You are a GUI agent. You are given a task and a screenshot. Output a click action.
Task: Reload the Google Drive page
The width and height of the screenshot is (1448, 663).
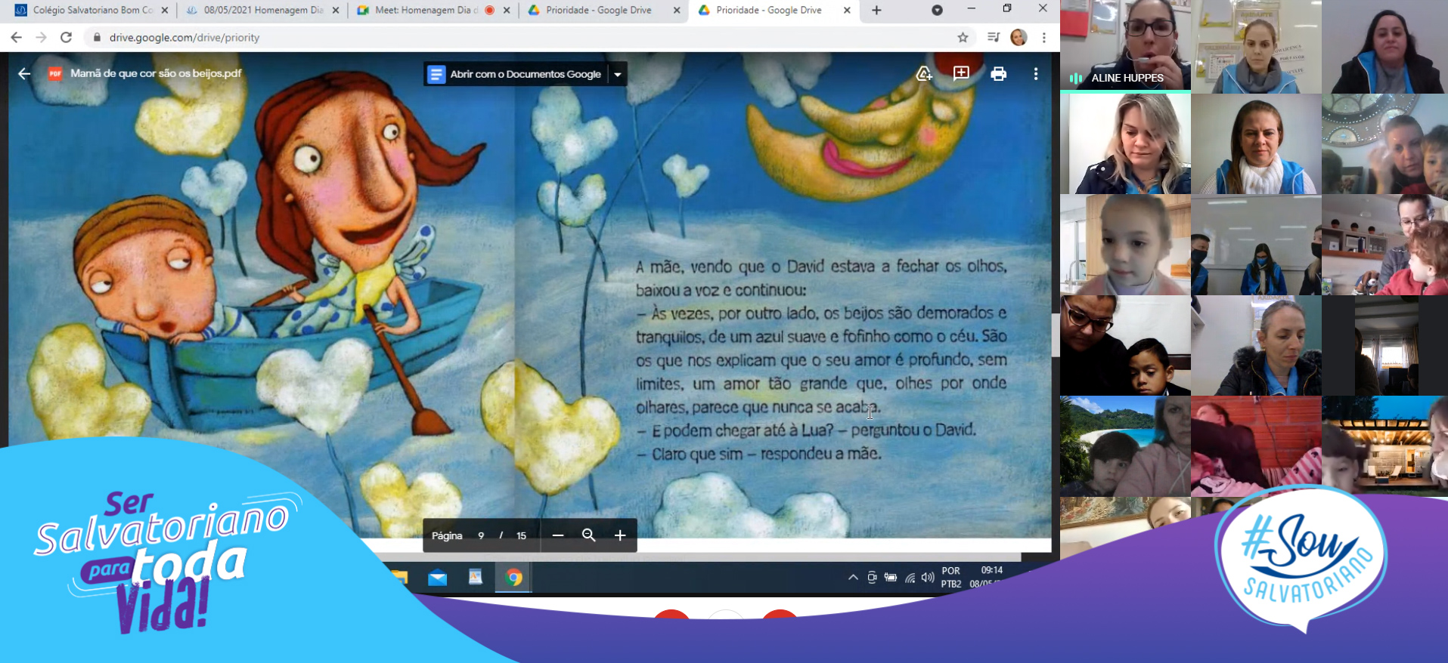[x=67, y=37]
